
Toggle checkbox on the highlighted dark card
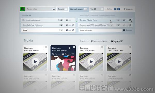point(74,47)
